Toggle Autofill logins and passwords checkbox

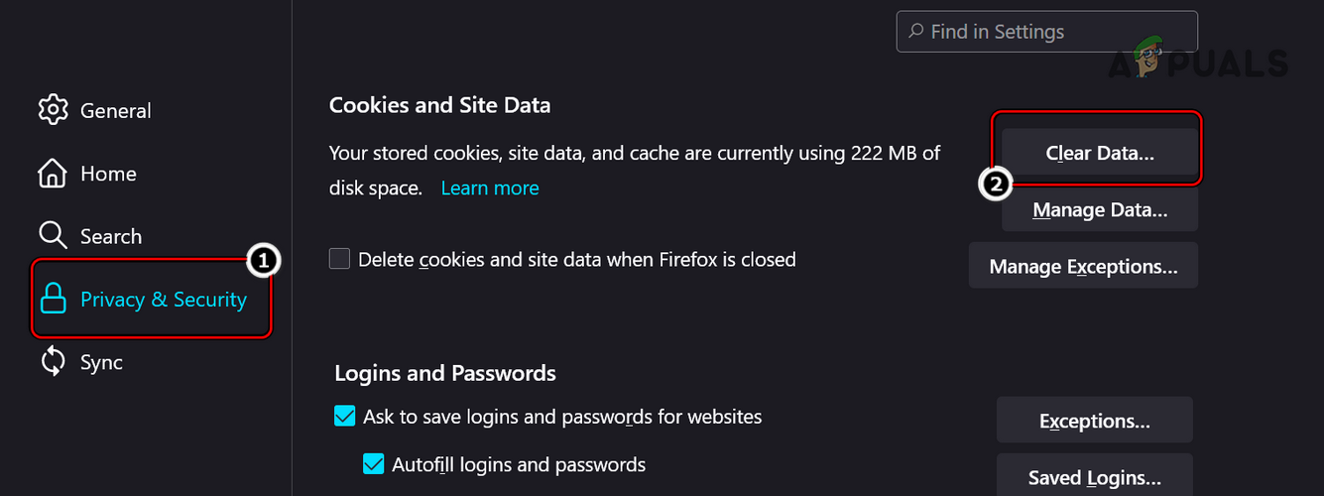point(374,464)
